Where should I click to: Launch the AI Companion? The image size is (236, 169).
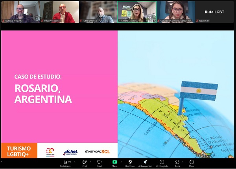(145, 162)
